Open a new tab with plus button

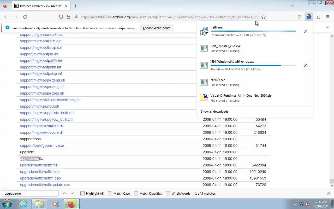coord(75,6)
